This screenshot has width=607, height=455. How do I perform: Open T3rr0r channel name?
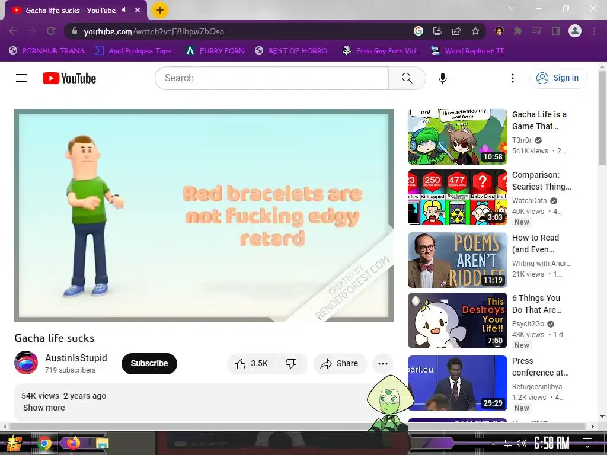point(522,140)
